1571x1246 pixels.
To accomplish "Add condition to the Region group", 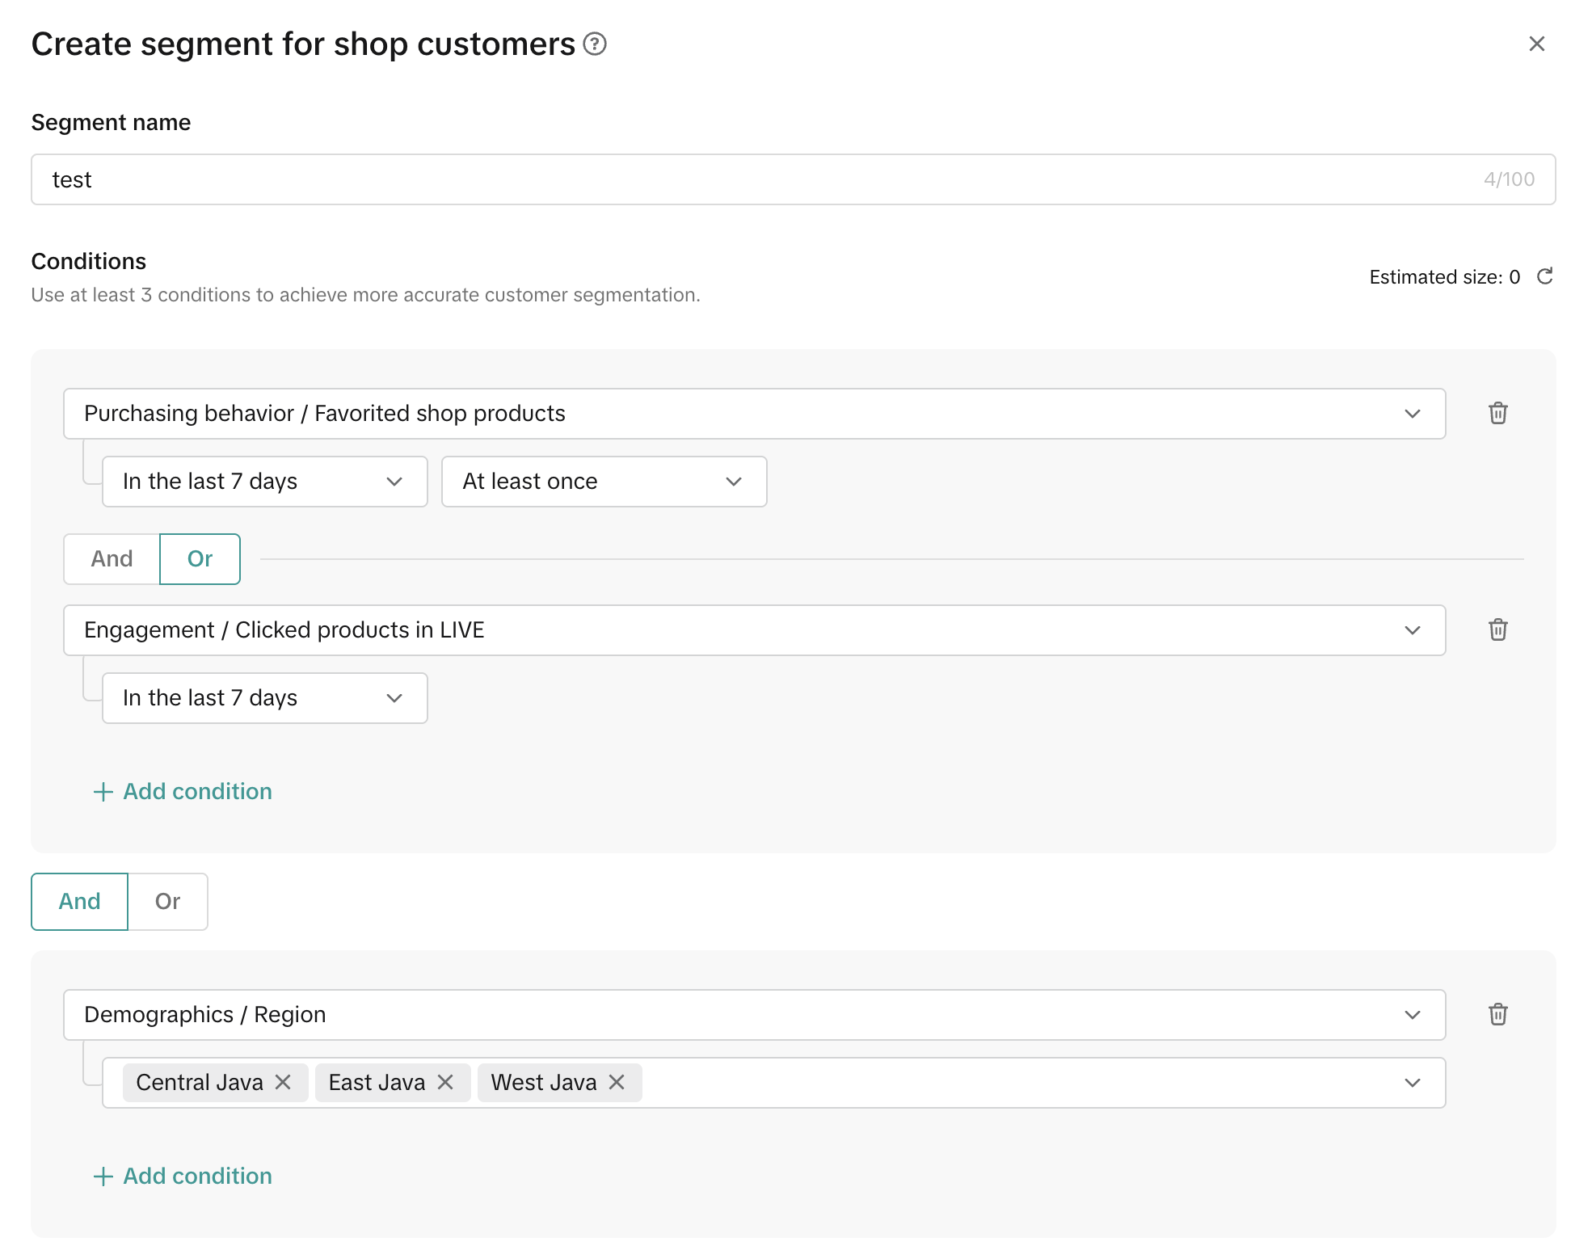I will click(x=183, y=1176).
